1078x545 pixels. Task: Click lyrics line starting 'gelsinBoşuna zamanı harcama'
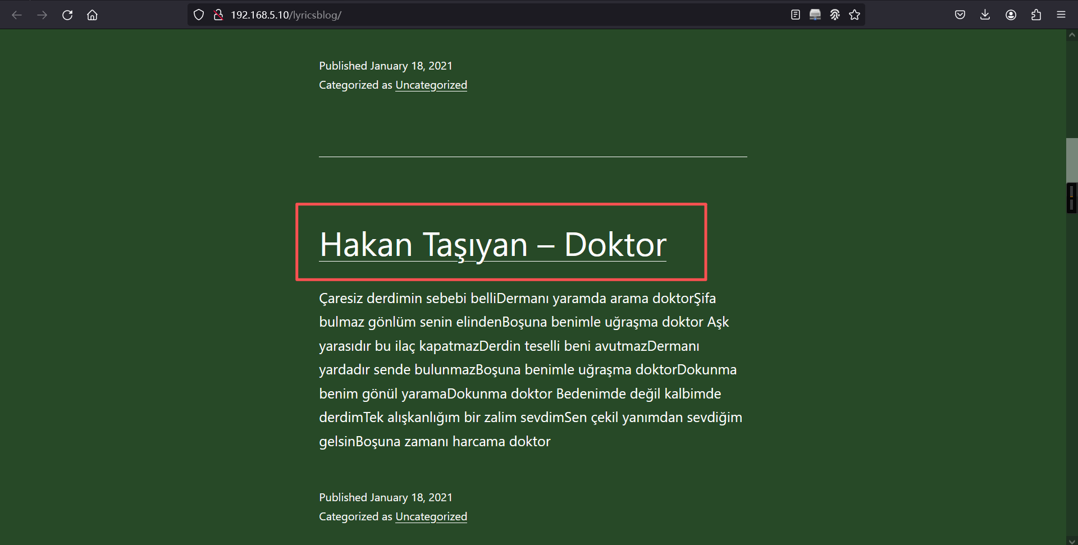tap(435, 441)
